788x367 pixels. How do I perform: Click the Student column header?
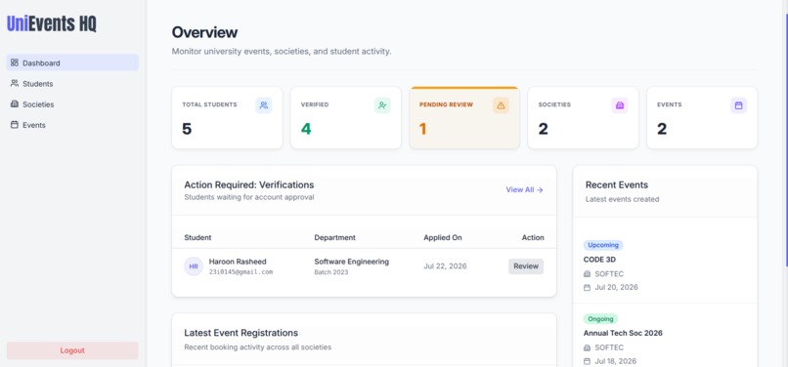coord(198,237)
